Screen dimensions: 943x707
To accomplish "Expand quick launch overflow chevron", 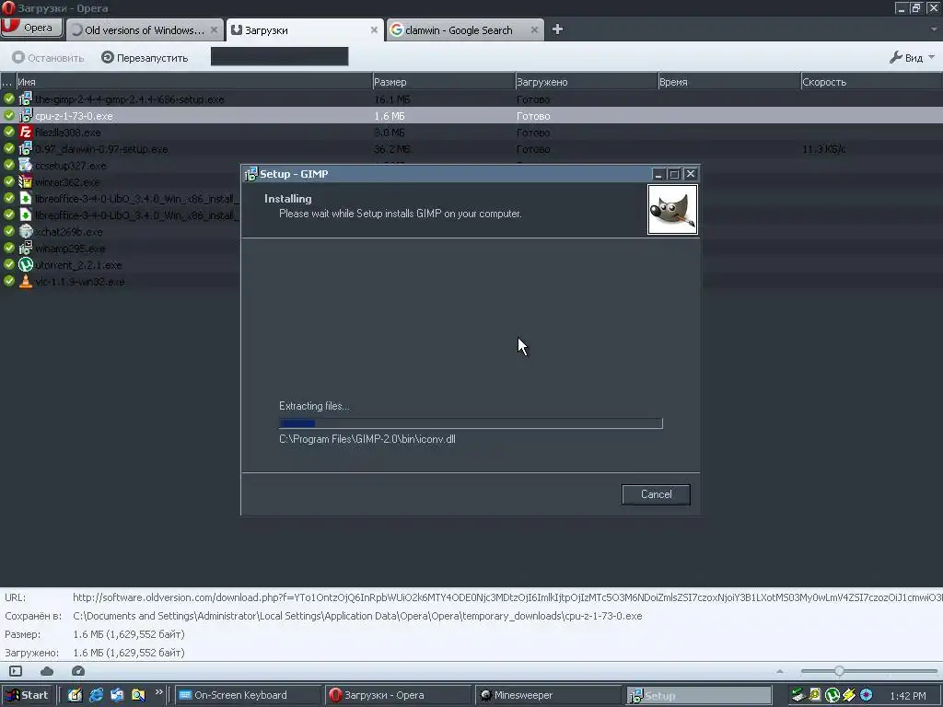I will 158,692.
